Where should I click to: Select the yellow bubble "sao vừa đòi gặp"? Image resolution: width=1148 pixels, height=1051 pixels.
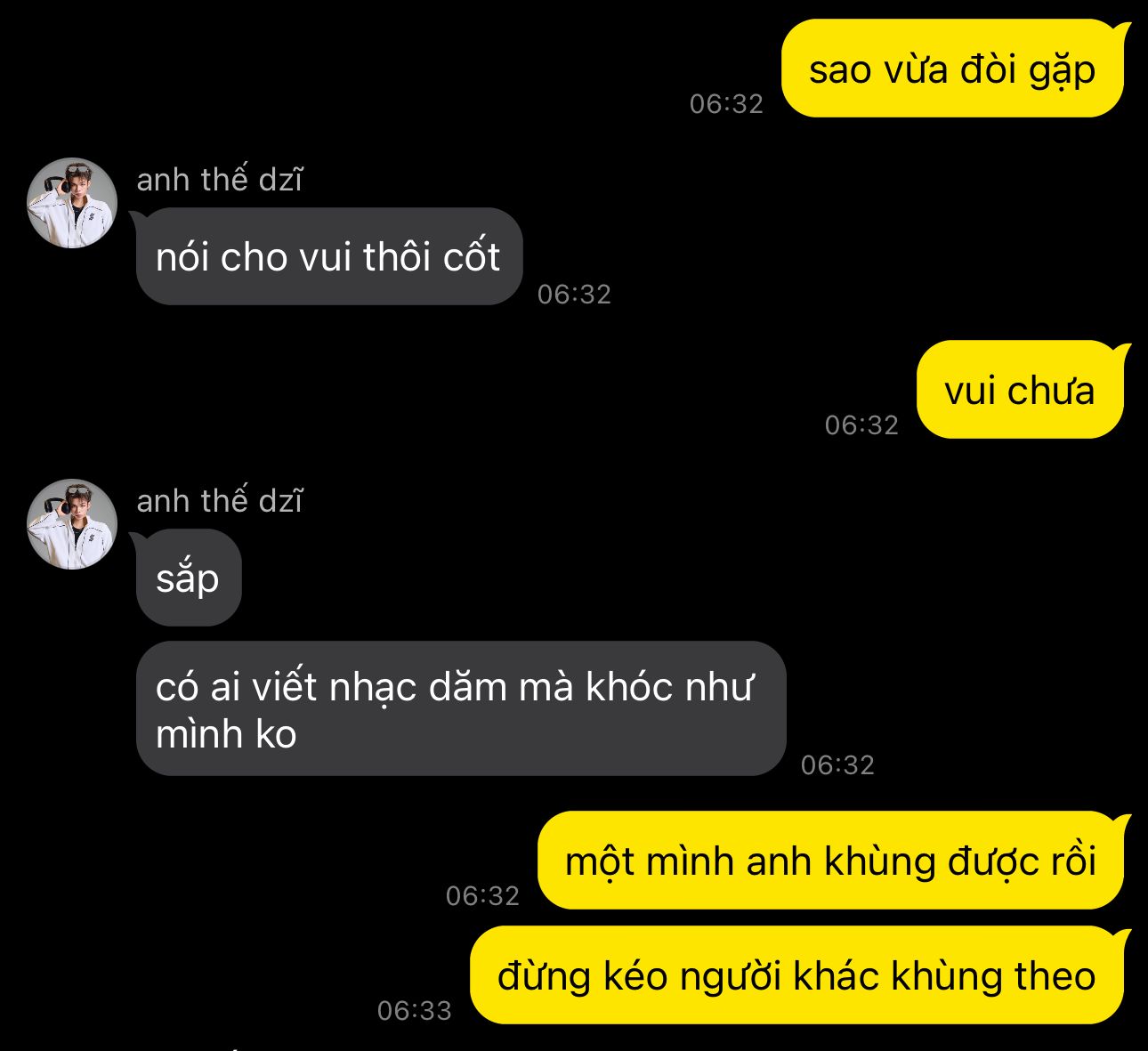[952, 69]
